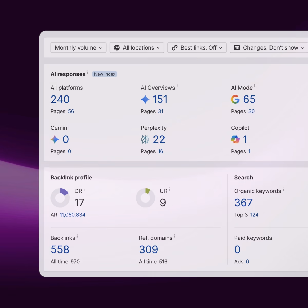Screen dimensions: 308x308
Task: Open the Copilot count 1
Action: tap(245, 139)
